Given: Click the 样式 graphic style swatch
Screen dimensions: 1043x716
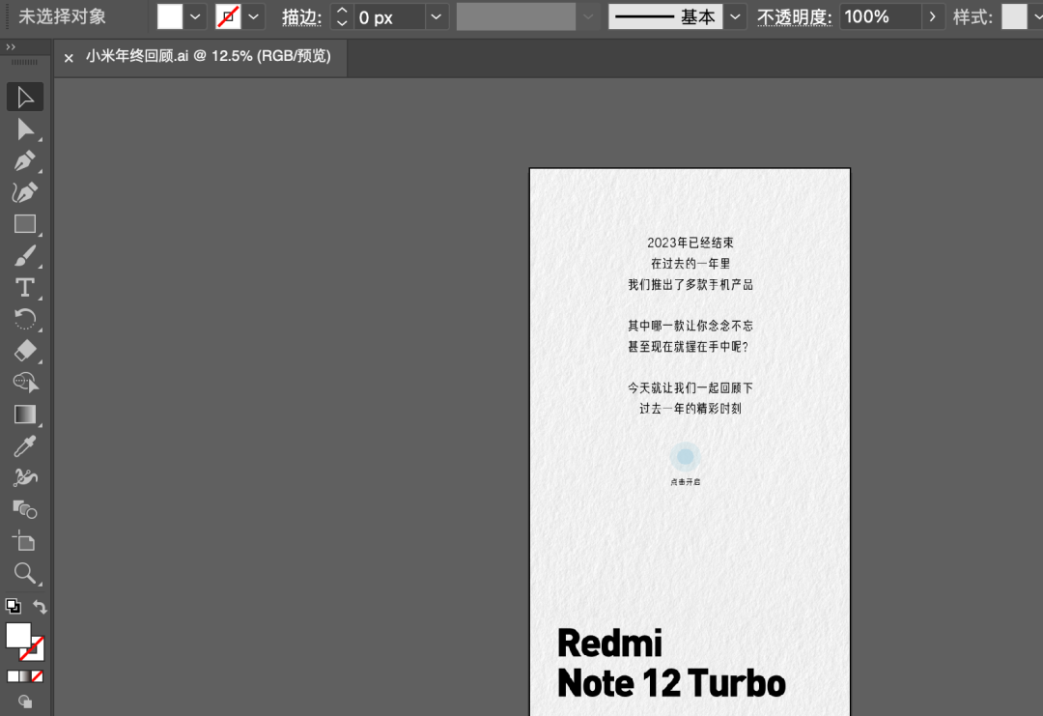Looking at the screenshot, I should point(1014,16).
